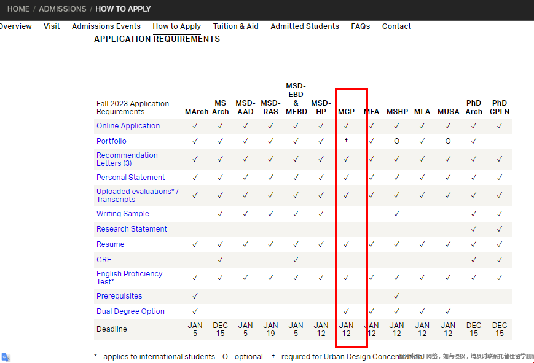Click 'applies to international students' footnote
Screen dimensions: 534x363
[x=155, y=356]
